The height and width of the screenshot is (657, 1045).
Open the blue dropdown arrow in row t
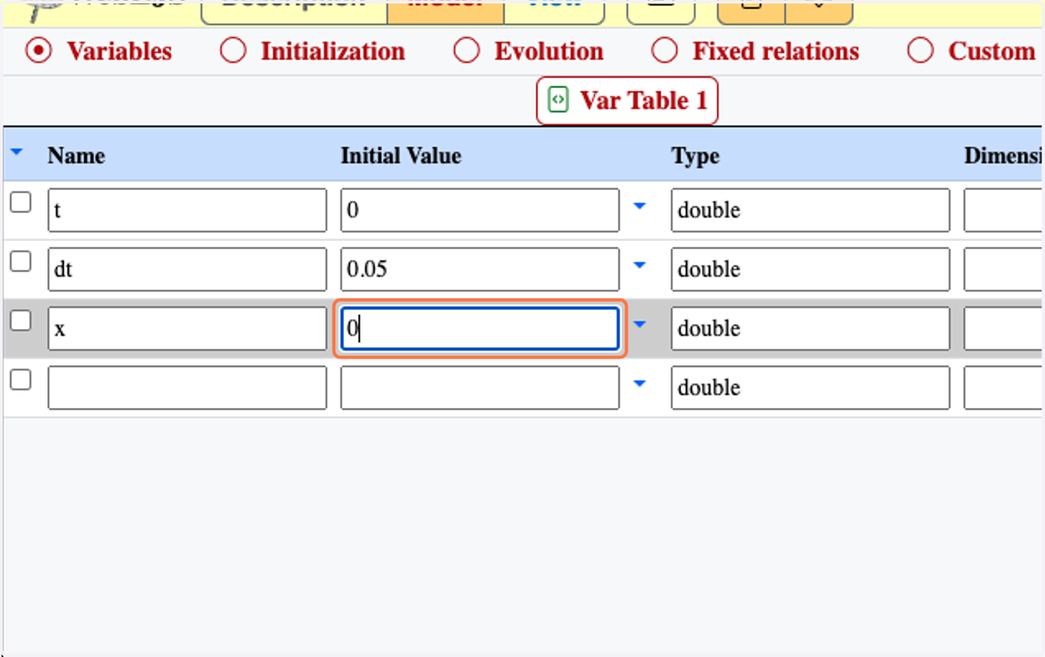click(x=640, y=206)
